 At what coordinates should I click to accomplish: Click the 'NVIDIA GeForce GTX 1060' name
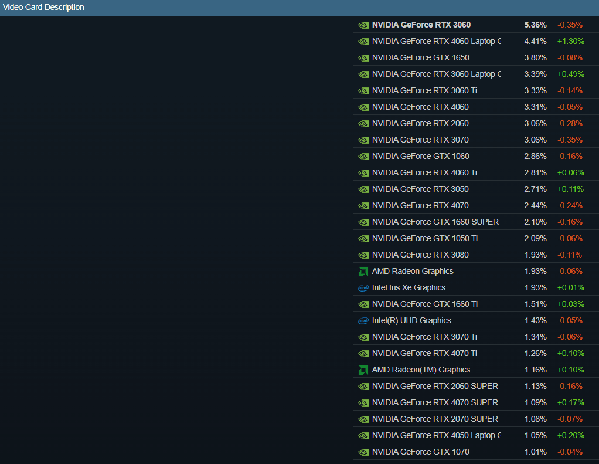pyautogui.click(x=421, y=156)
